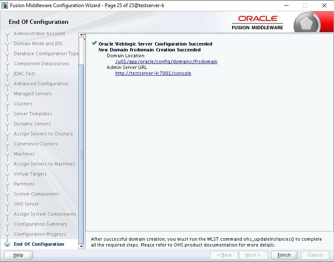Select Machines step in sidebar
The width and height of the screenshot is (334, 262).
24,154
